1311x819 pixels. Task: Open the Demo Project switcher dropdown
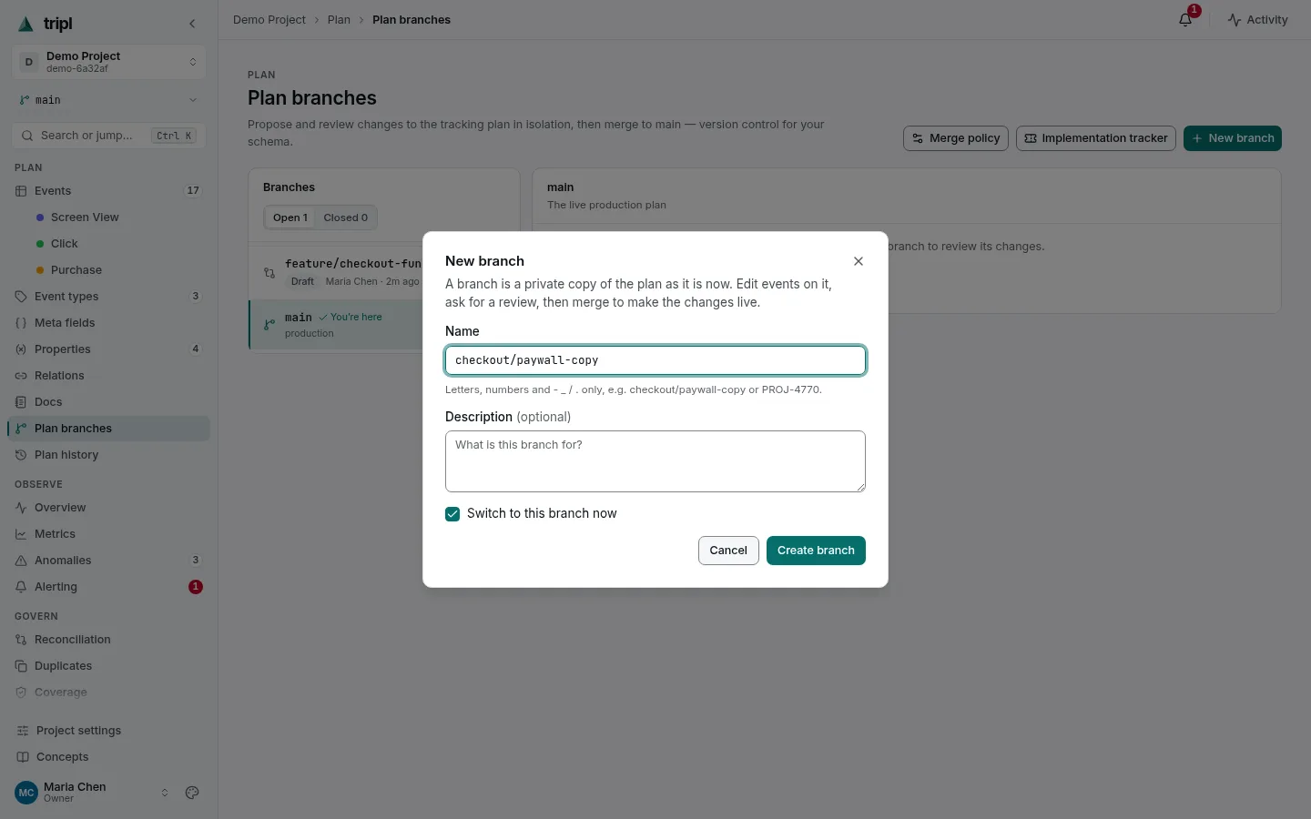tap(109, 62)
